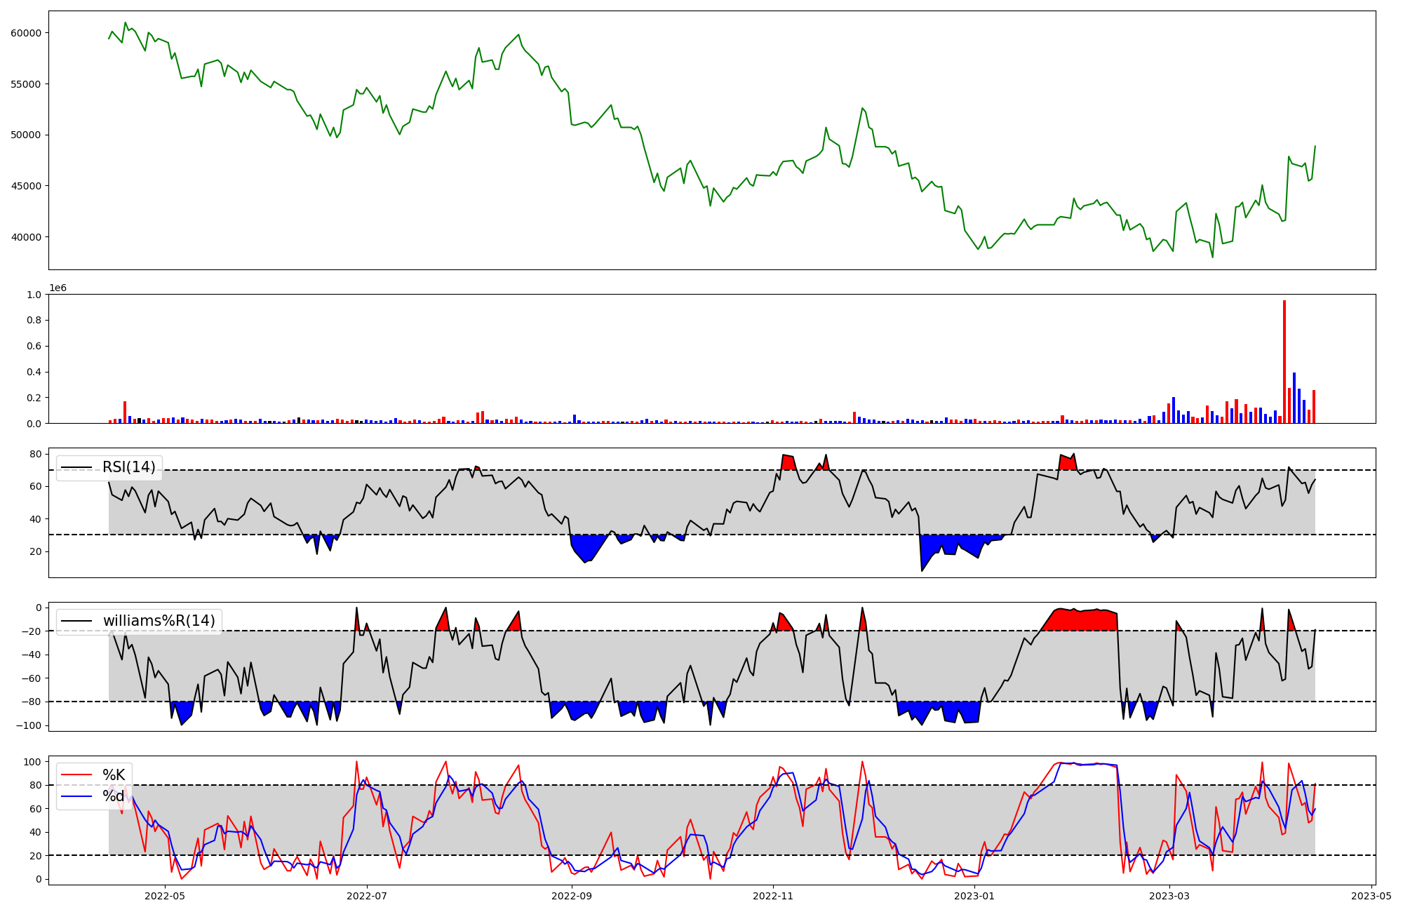Click the 2022-05 x-axis date label
Viewport: 1403px width, 912px height.
click(165, 896)
